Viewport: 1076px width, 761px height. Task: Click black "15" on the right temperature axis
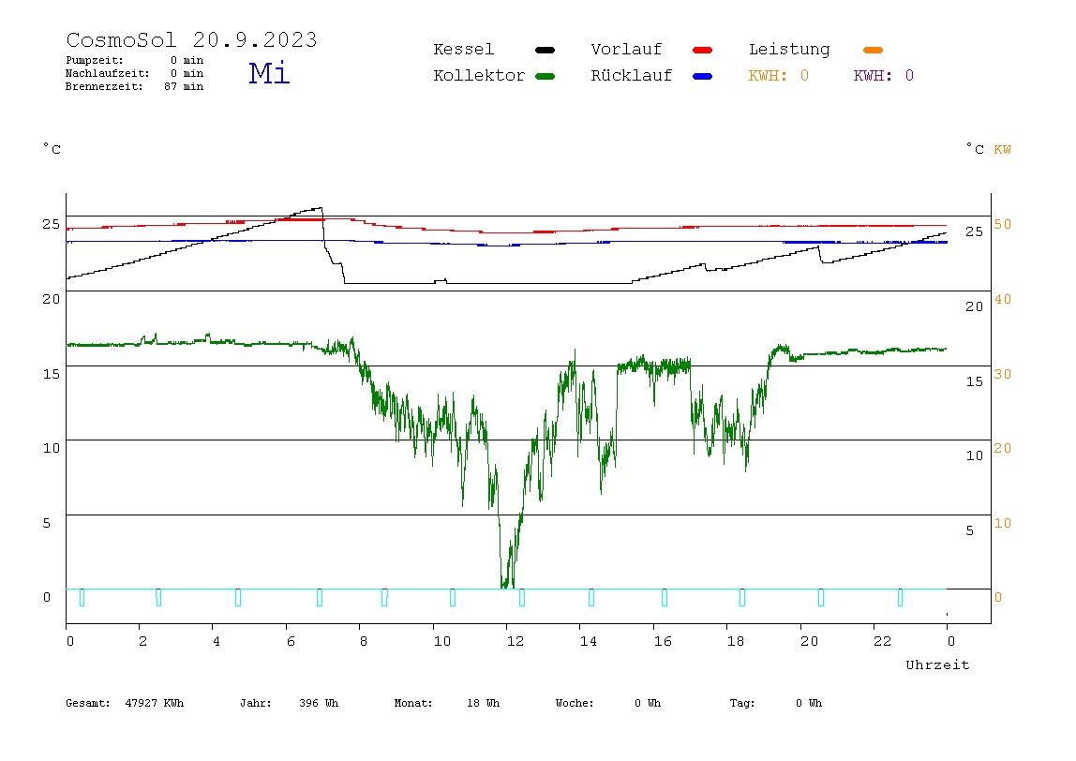pos(975,381)
